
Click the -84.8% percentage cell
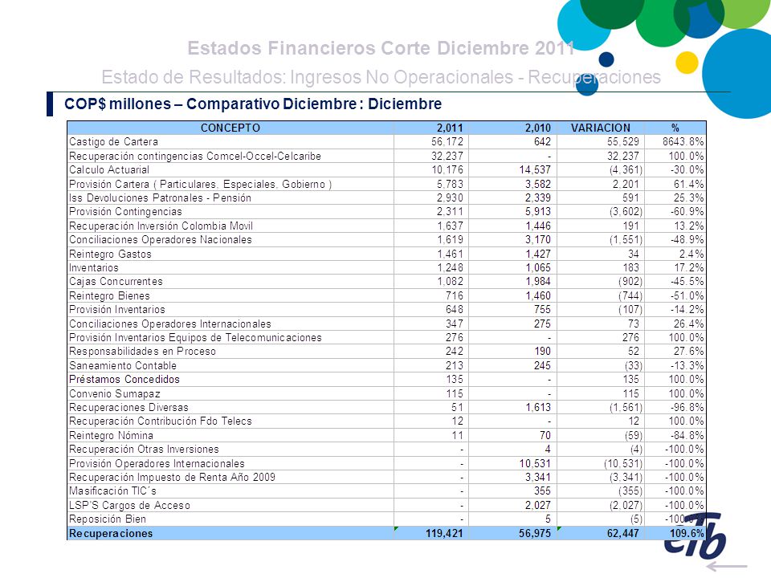coord(687,435)
